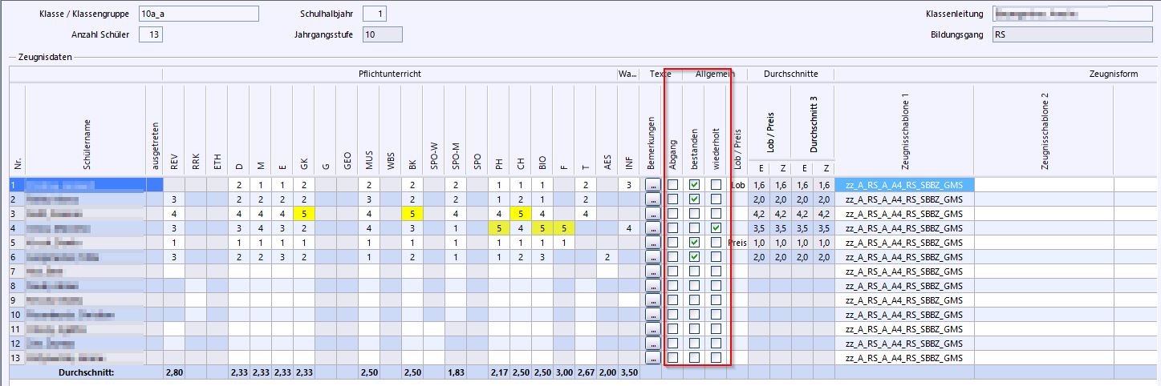Open Zeugnisschablone 1 cell for student 5

pos(903,243)
